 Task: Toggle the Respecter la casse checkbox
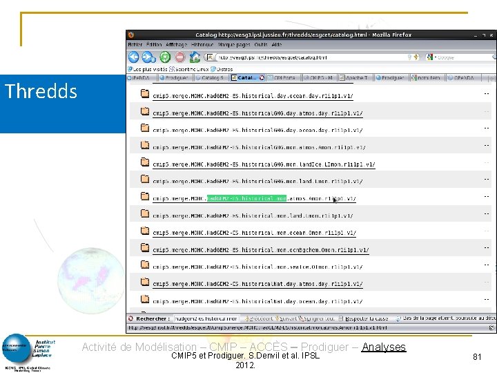[x=341, y=318]
